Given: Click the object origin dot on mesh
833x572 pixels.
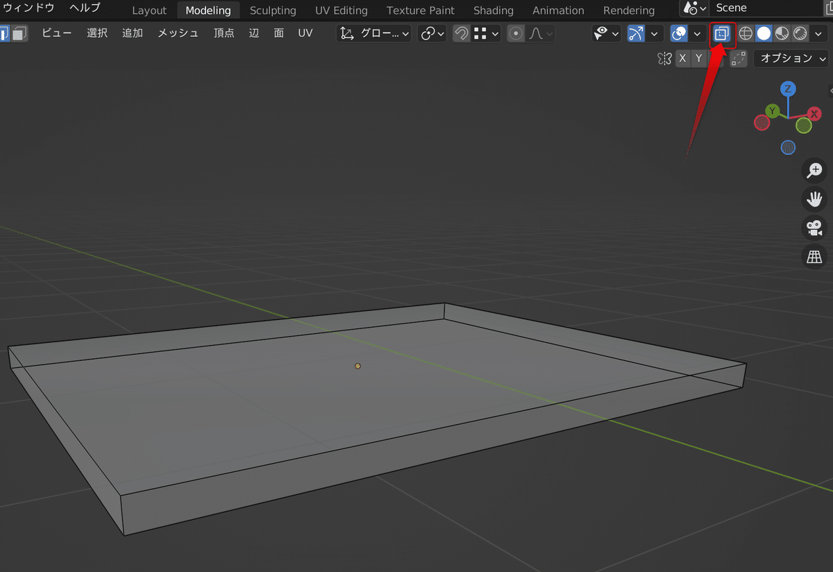Looking at the screenshot, I should point(357,366).
